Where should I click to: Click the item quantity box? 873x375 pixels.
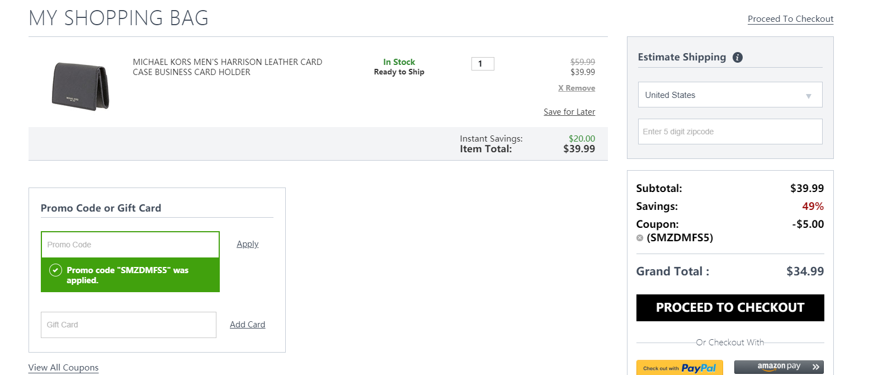tap(483, 64)
